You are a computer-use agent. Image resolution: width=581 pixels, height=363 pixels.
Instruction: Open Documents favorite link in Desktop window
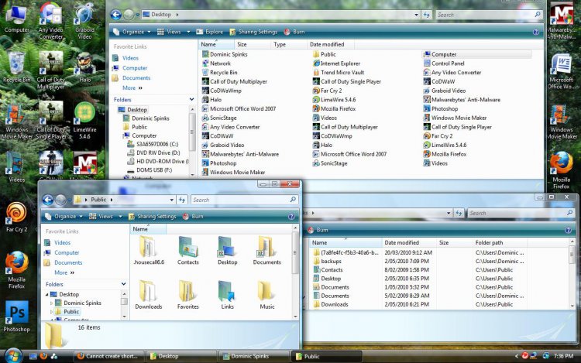(x=136, y=78)
